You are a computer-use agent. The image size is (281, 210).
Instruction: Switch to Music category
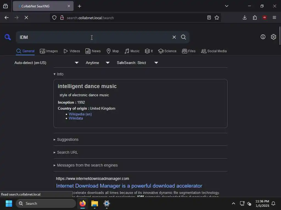132,51
